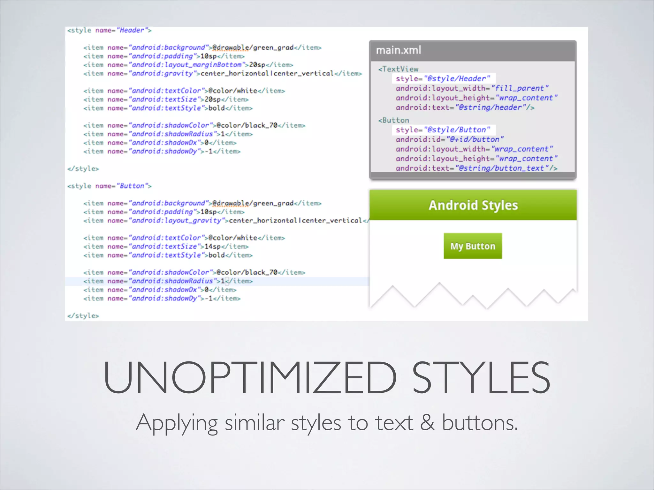Viewport: 654px width, 490px height.
Task: Click the Android Styles green header
Action: point(473,205)
